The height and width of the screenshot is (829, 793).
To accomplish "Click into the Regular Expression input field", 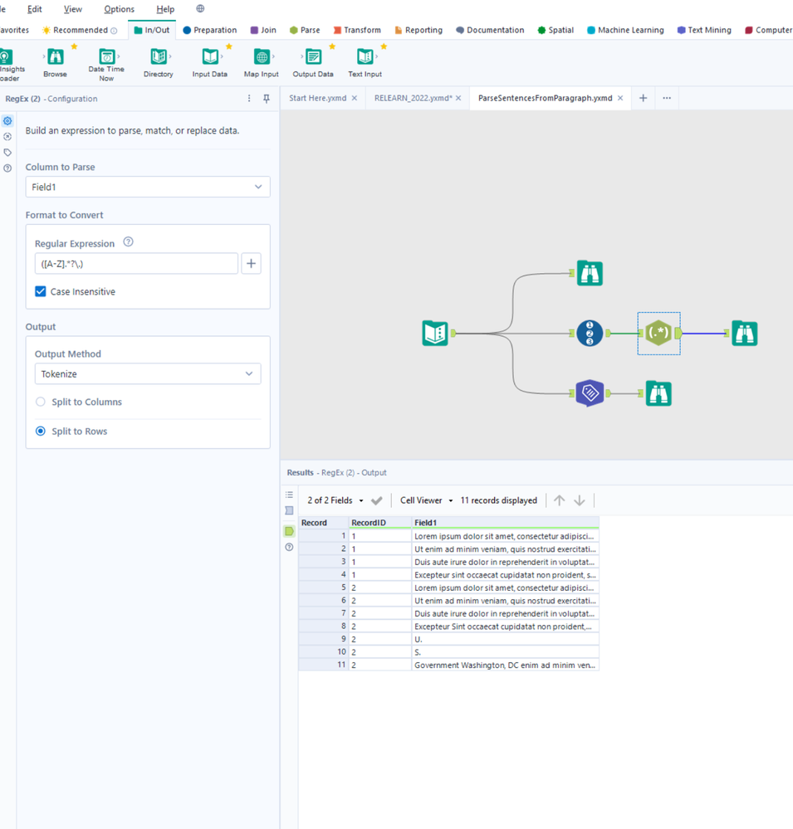I will pyautogui.click(x=136, y=263).
